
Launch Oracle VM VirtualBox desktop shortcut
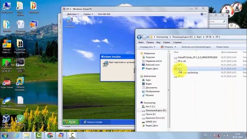[x=7, y=121]
